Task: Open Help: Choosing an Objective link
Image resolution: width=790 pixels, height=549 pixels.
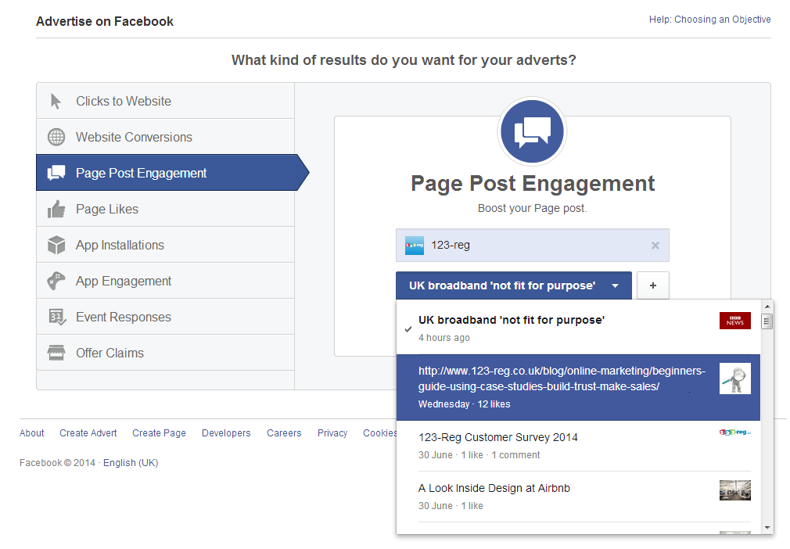Action: coord(709,20)
